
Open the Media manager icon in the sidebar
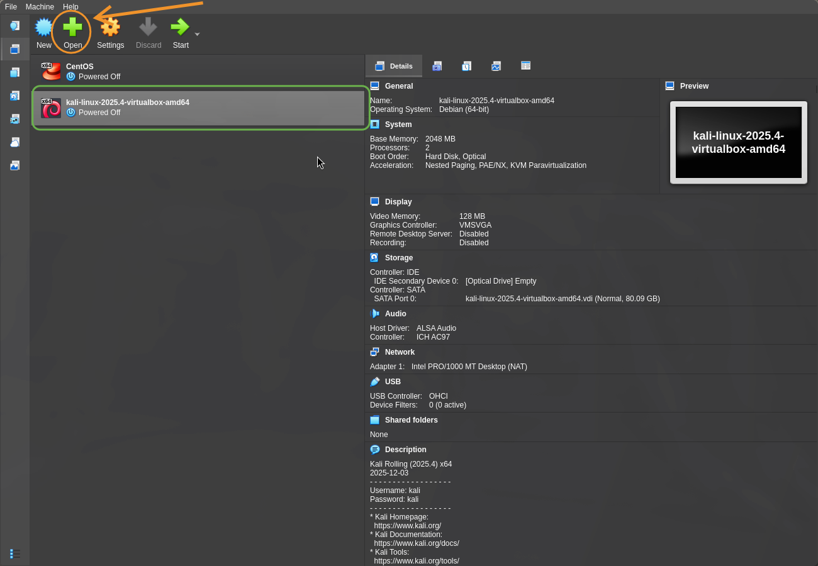(14, 96)
